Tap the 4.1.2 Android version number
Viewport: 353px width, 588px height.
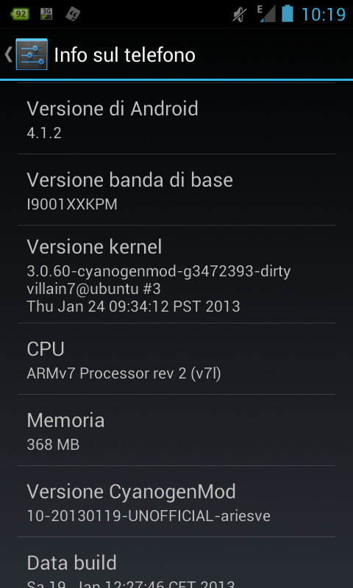tap(44, 133)
